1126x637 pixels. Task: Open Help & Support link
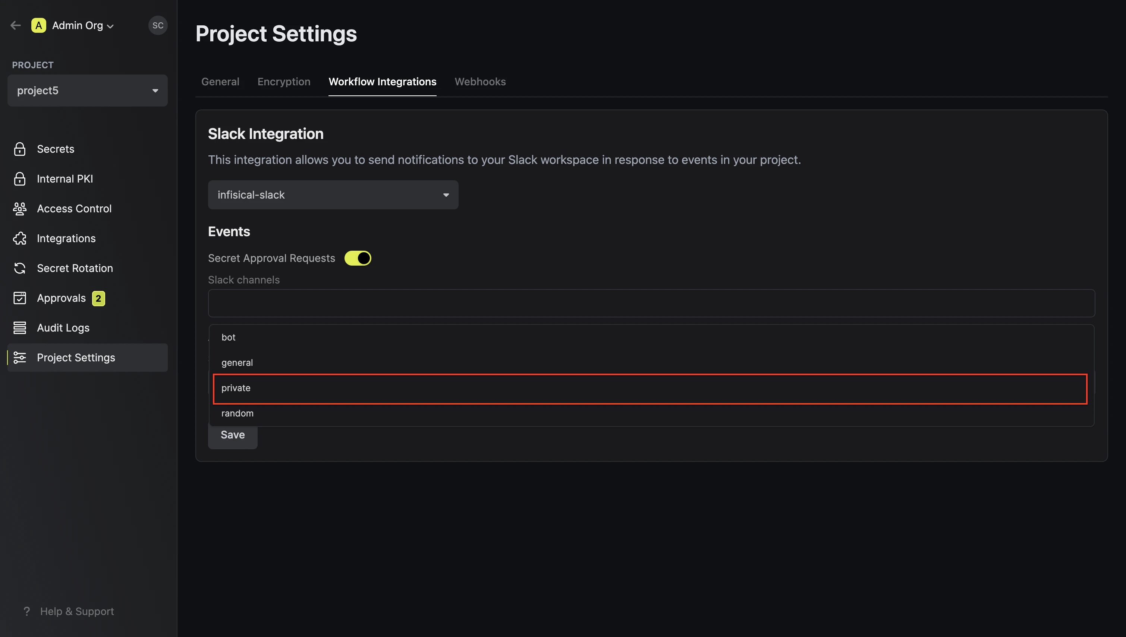[77, 611]
